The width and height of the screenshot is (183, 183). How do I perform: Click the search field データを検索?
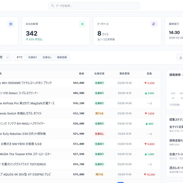pos(94,6)
